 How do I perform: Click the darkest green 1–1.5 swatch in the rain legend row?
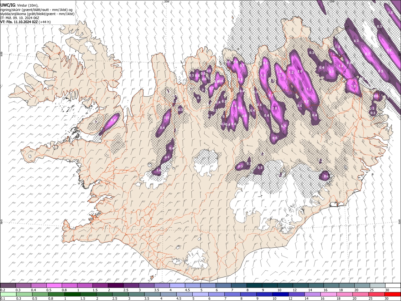coord(72,294)
